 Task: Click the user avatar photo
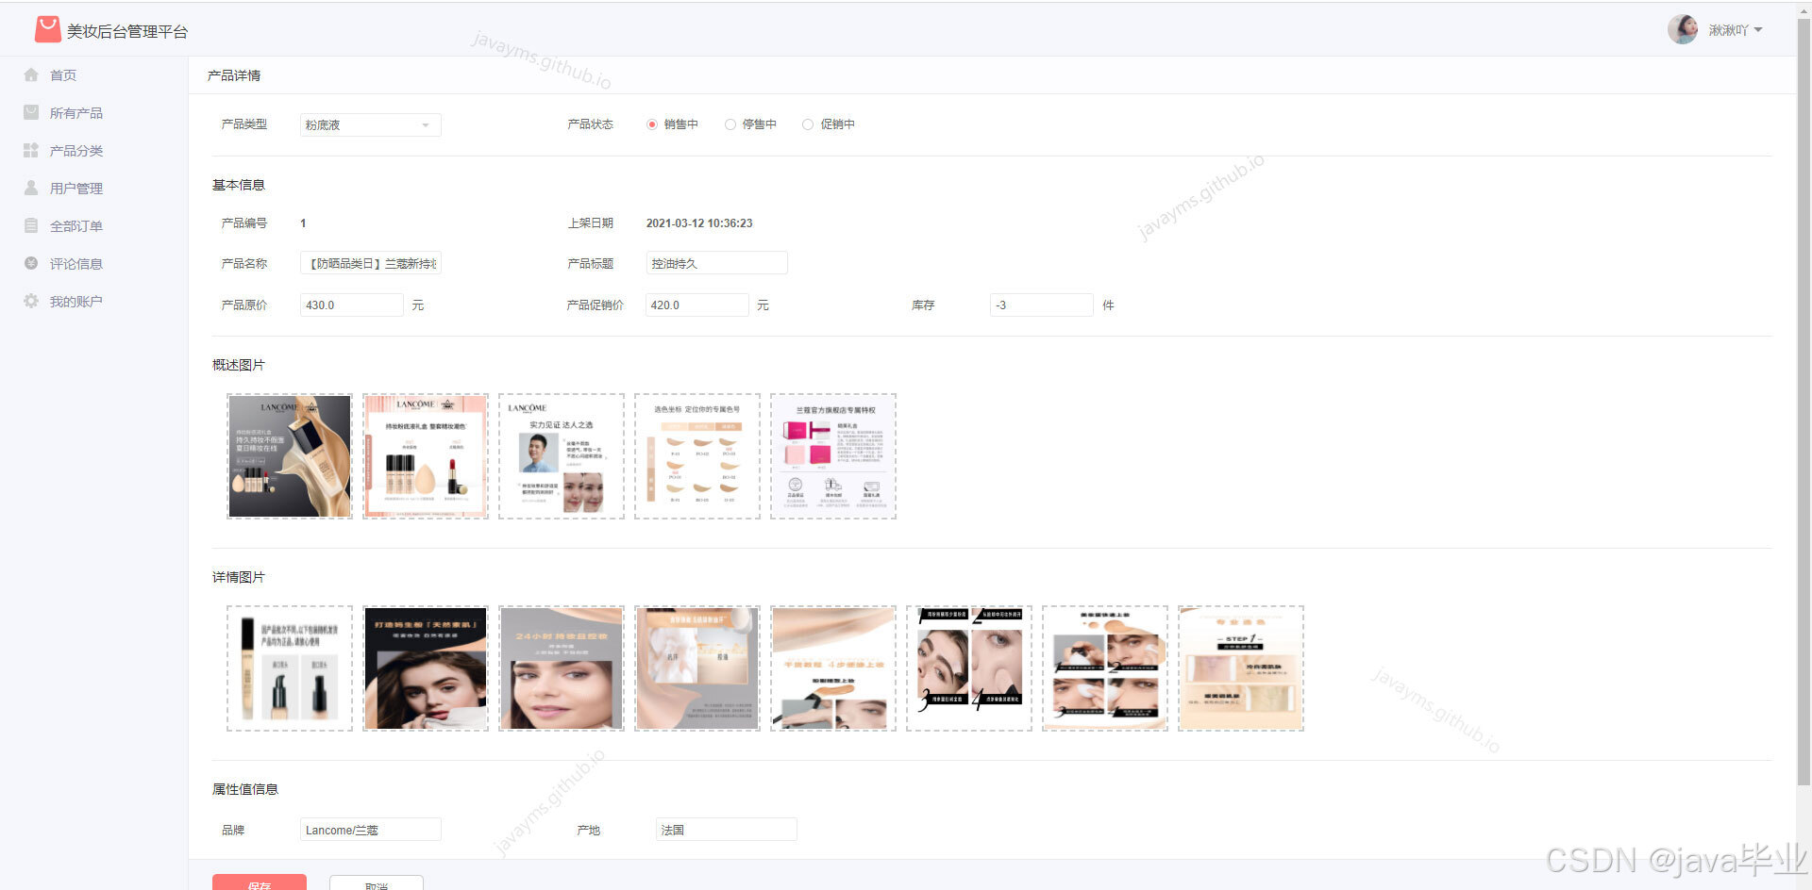point(1683,29)
